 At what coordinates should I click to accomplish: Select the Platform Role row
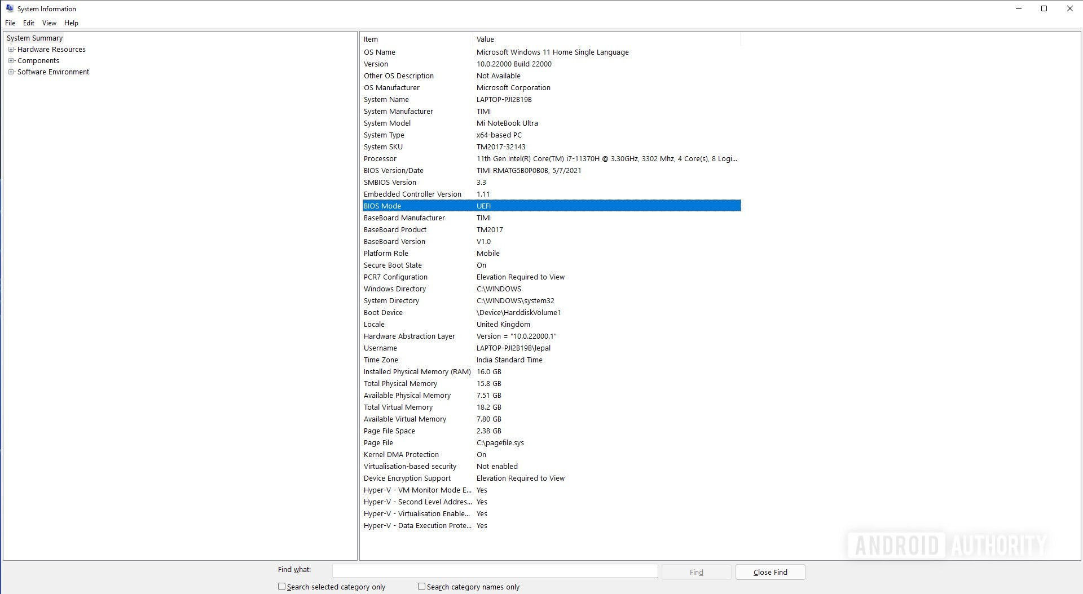(551, 253)
